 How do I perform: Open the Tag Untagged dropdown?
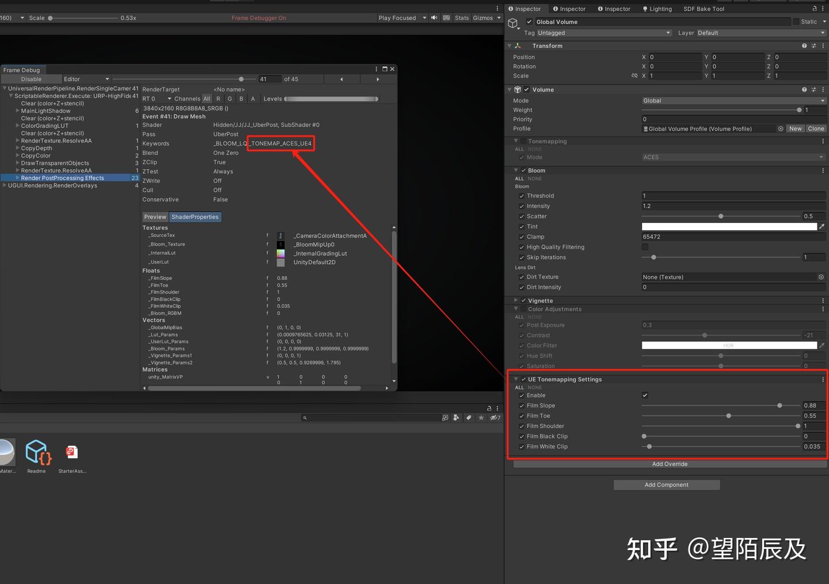click(604, 33)
